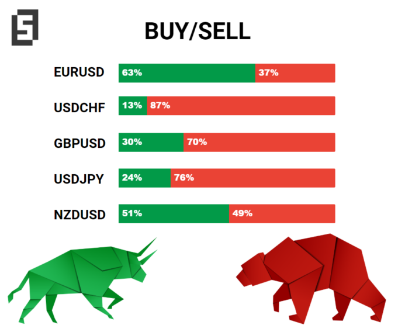Select the GBPUSD pair label
Image resolution: width=398 pixels, height=332 pixels.
pos(79,143)
